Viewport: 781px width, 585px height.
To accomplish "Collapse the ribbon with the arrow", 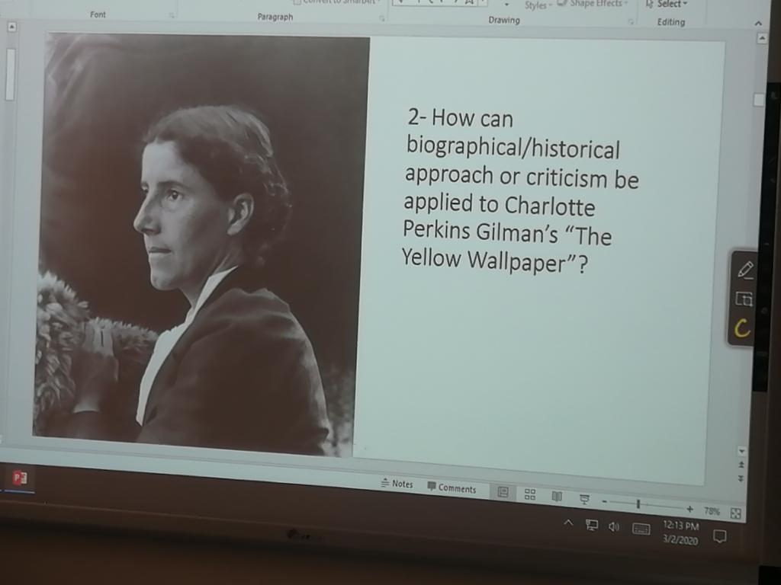I will point(758,24).
